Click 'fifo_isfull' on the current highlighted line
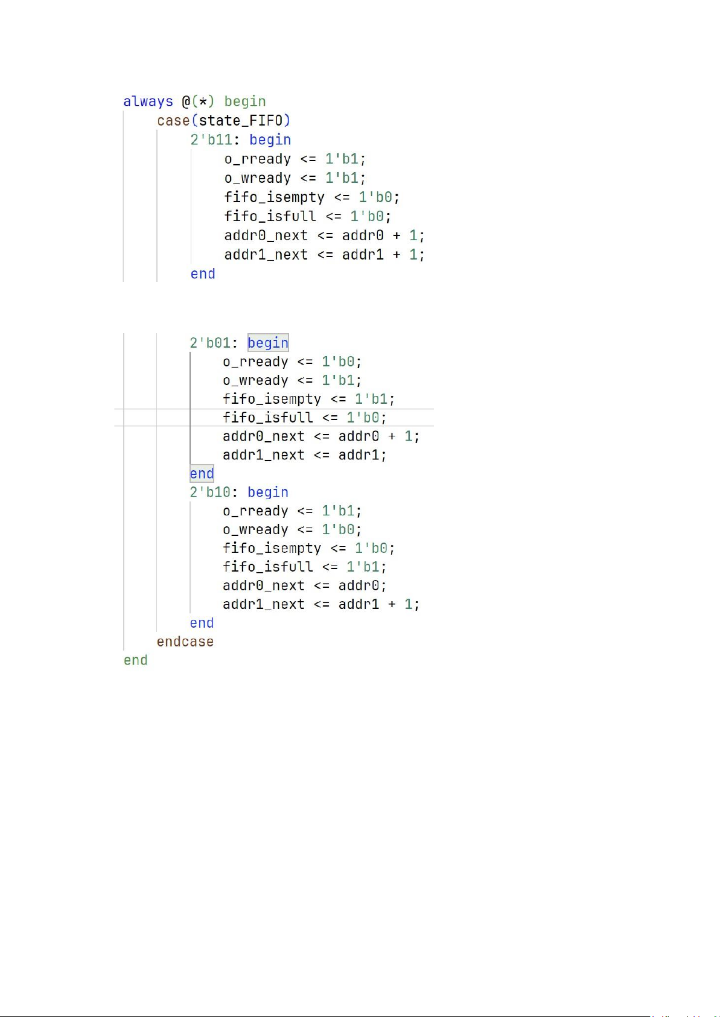 267,418
